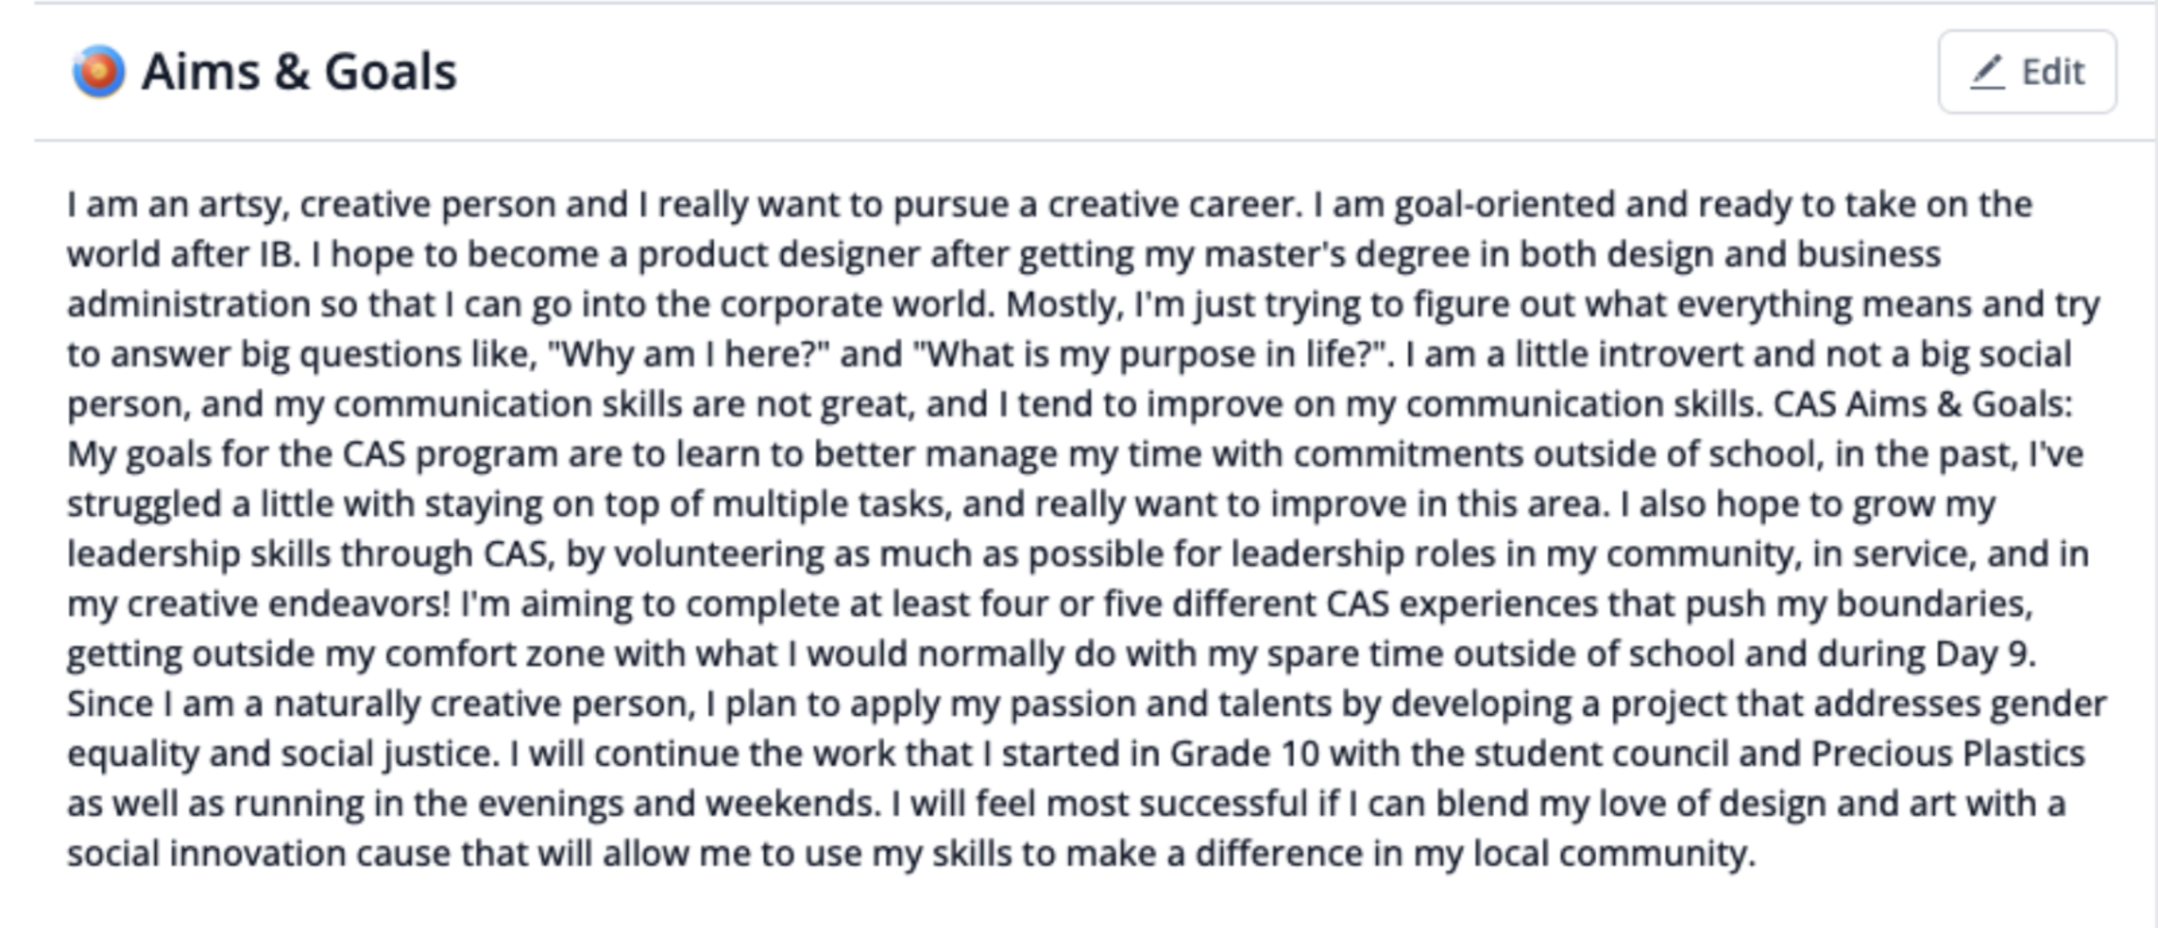Click the Aims & Goals heading
The height and width of the screenshot is (928, 2158).
[x=299, y=72]
